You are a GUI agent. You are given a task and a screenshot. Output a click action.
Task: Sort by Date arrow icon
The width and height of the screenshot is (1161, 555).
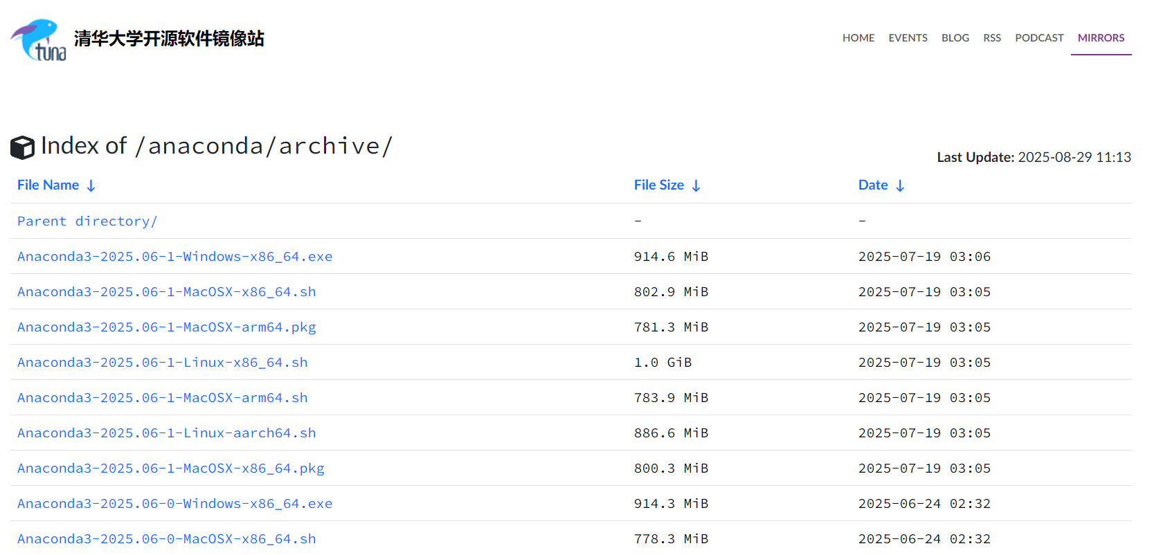[899, 185]
